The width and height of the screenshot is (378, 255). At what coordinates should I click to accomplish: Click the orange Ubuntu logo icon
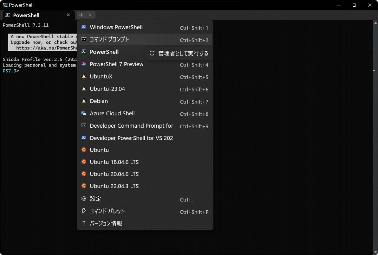(84, 150)
